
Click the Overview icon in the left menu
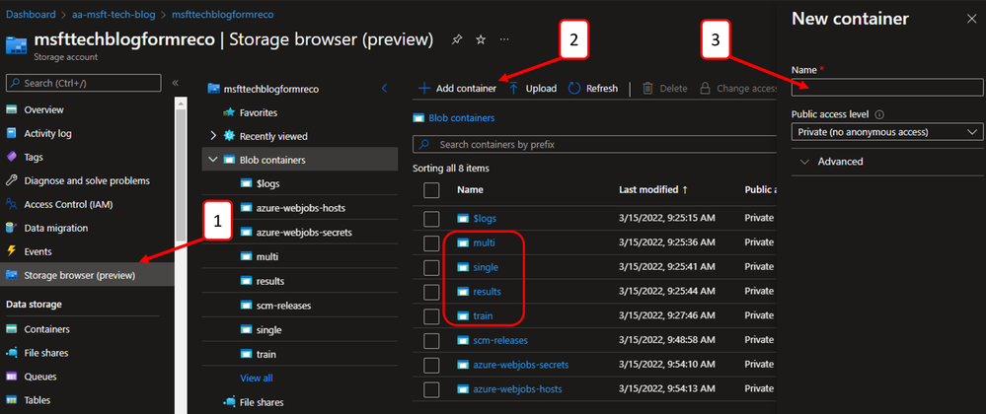tap(11, 110)
